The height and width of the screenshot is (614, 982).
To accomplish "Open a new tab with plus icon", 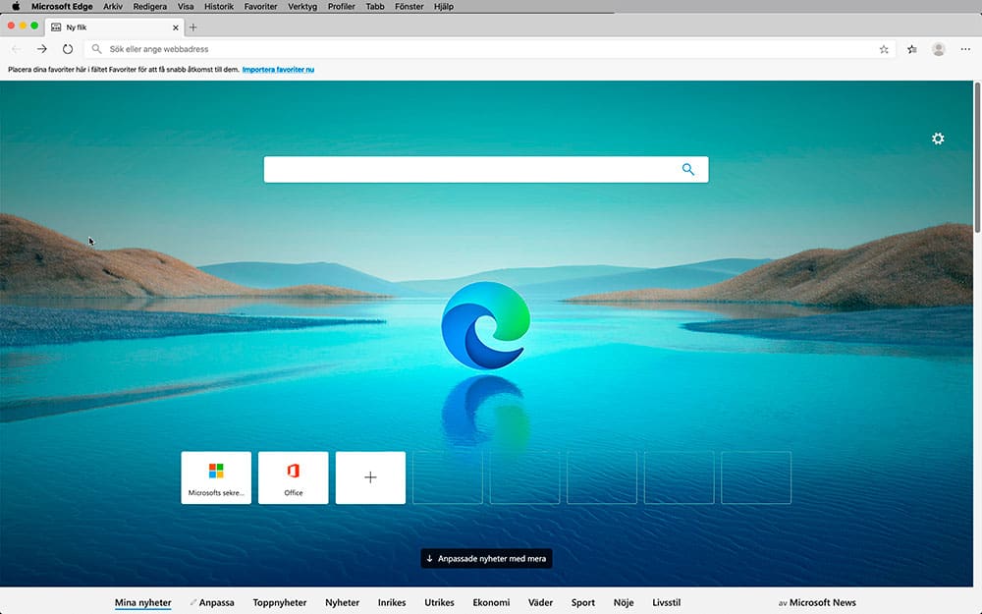I will tap(192, 27).
